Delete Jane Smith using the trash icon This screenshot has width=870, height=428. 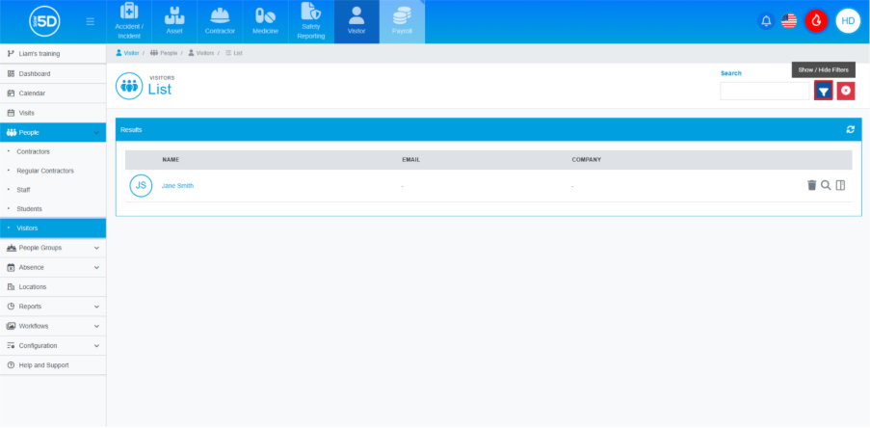point(811,185)
